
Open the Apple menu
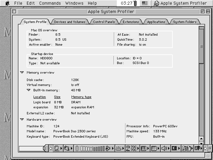click(7, 3)
